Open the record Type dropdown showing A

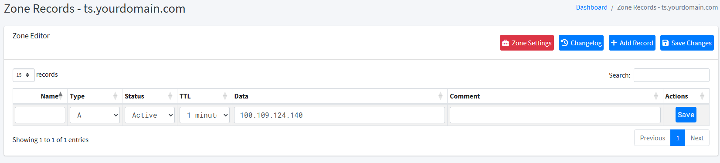[x=95, y=115]
